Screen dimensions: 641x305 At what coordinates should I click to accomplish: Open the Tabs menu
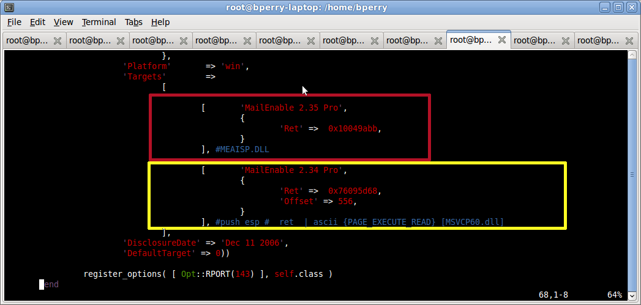pos(133,22)
